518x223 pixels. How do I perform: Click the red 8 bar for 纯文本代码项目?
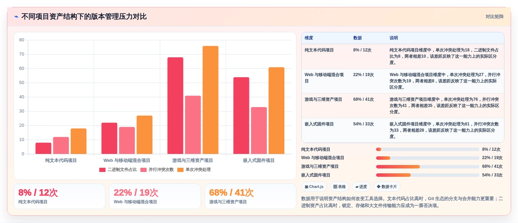click(43, 148)
